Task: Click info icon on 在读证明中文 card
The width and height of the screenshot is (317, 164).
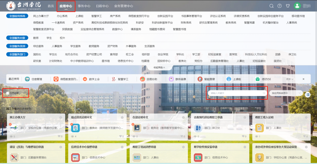Action: coord(183,117)
